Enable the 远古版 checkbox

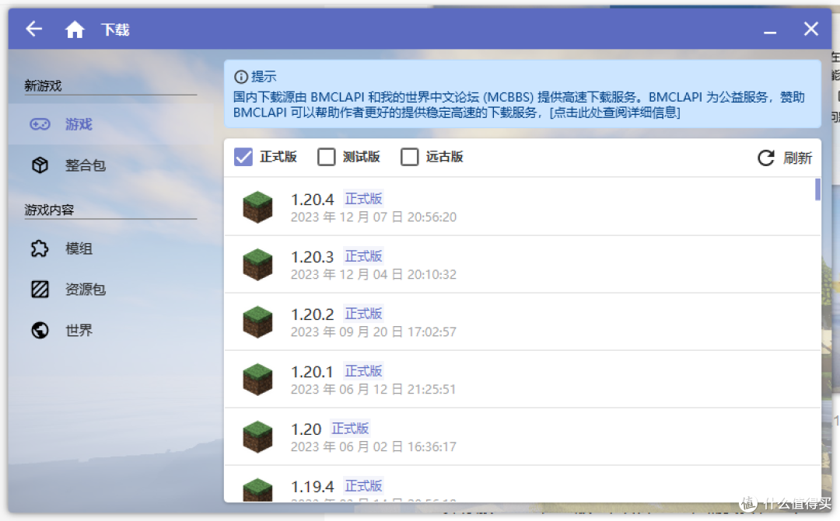(409, 157)
